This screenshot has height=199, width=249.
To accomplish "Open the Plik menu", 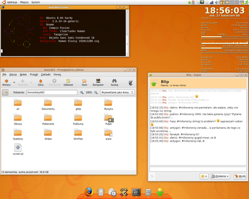I will [x=4, y=75].
